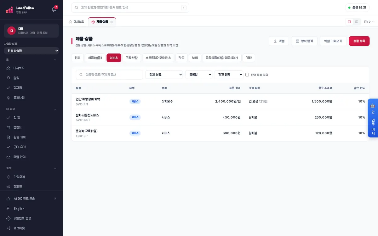Open the 전체 분류 category dropdown
378x236 pixels.
tap(164, 75)
